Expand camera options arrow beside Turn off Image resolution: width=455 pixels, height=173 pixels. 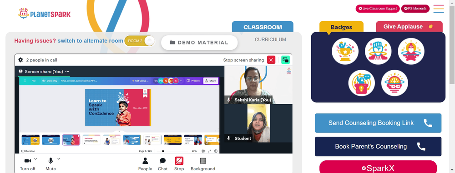pos(35,159)
